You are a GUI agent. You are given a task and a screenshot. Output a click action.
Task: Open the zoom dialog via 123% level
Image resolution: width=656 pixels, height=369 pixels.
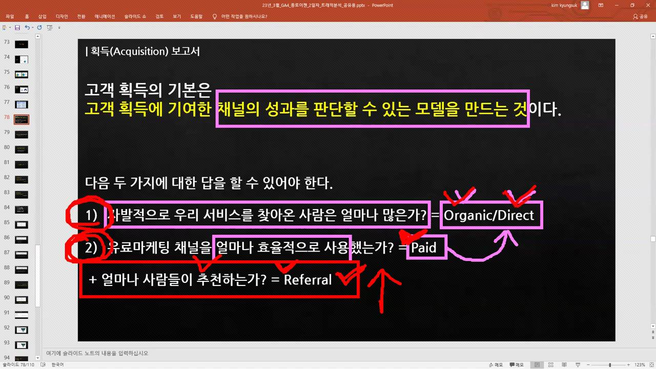click(x=640, y=365)
